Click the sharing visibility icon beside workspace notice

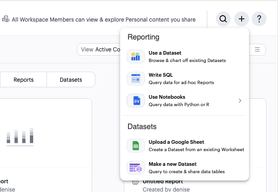coord(6,20)
